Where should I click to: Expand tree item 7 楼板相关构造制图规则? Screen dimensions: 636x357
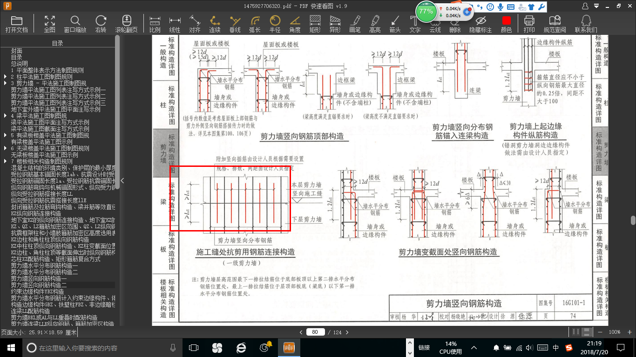pos(5,161)
